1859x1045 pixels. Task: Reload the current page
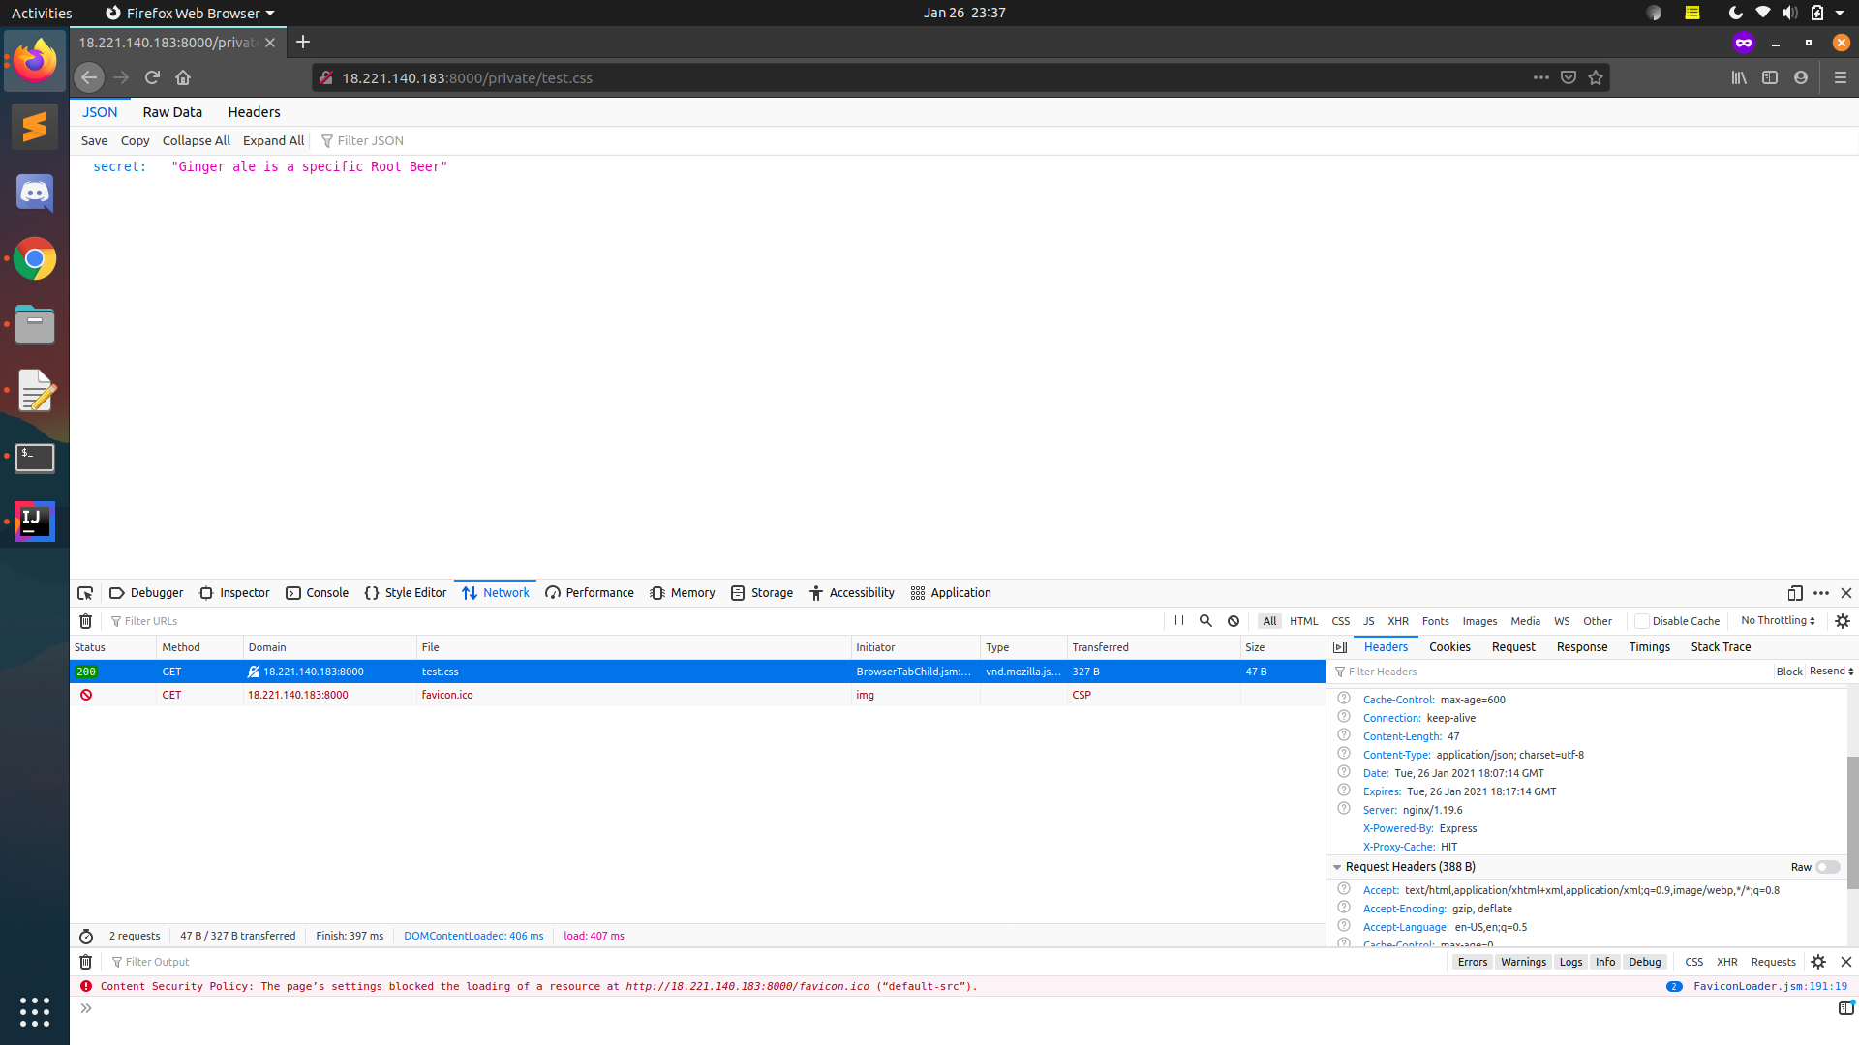click(x=152, y=78)
